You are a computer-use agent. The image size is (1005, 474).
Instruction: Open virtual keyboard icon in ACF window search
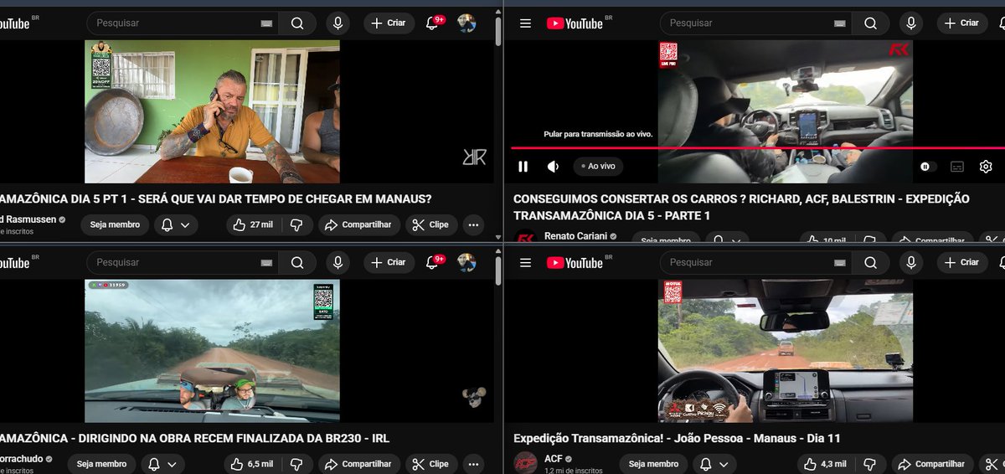pos(839,263)
